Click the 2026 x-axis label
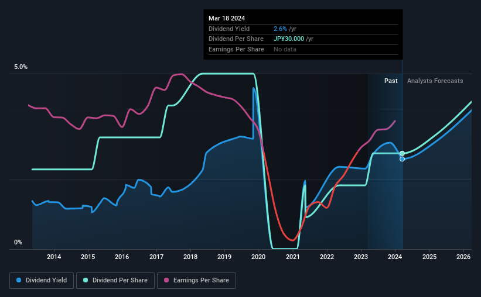Screen dimensions: 481x297 (x=463, y=257)
